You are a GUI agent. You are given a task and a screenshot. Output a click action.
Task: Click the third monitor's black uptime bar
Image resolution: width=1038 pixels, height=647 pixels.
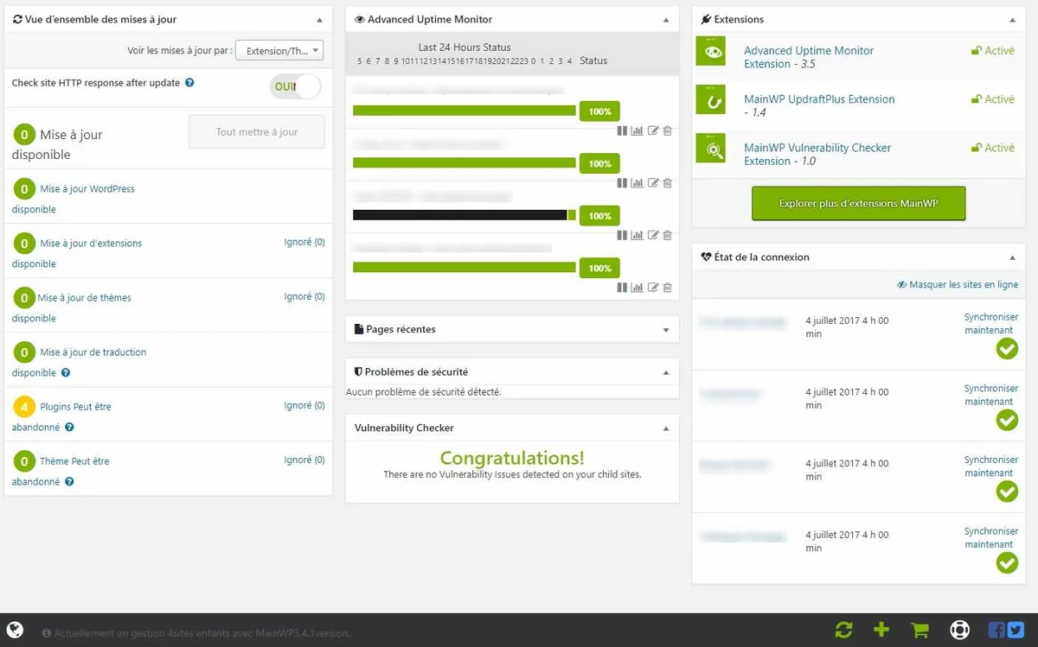459,215
